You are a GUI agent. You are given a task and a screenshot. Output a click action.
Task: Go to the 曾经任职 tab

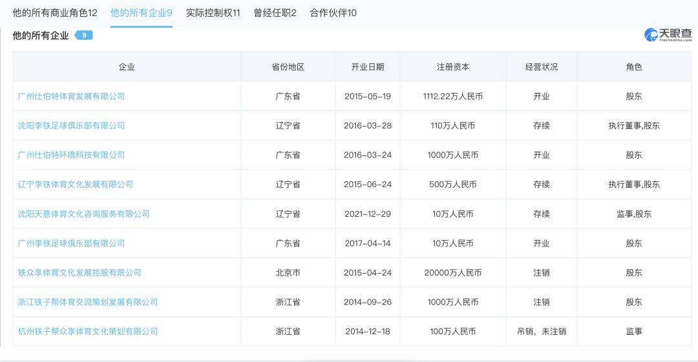[x=275, y=13]
